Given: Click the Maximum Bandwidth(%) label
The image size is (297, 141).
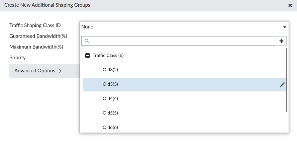Looking at the screenshot, I should 36,47.
